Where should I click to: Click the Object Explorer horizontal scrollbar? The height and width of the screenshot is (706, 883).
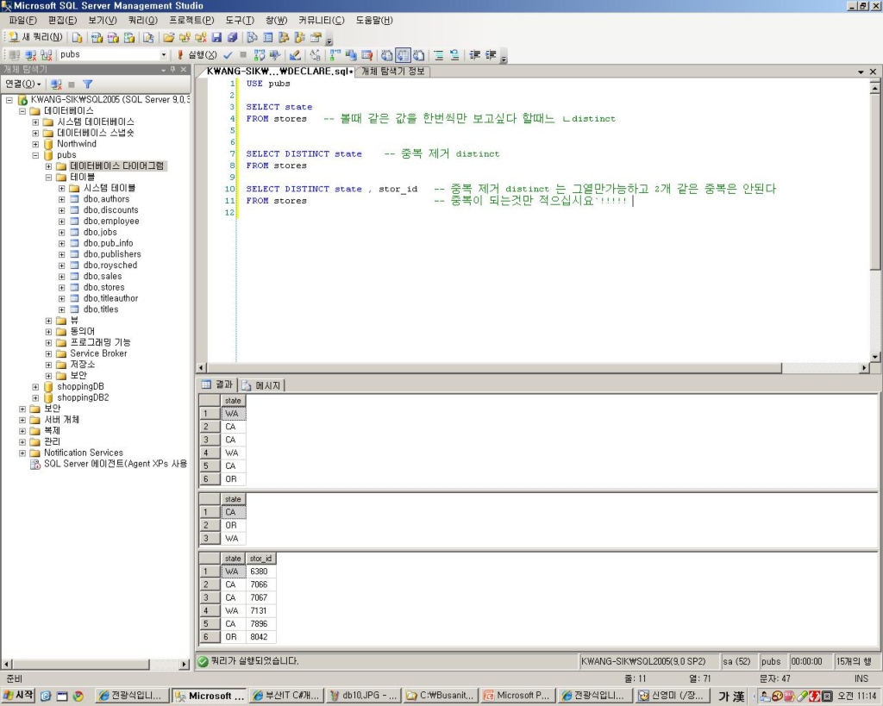point(96,665)
